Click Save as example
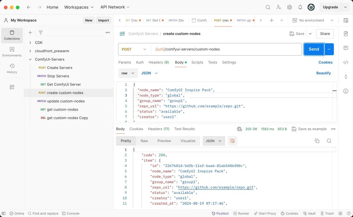Image resolution: width=353 pixels, height=217 pixels. 309,129
